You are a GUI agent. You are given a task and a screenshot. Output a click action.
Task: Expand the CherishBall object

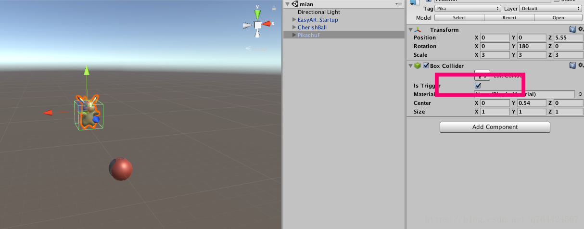click(x=294, y=27)
